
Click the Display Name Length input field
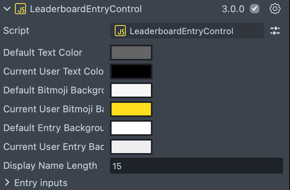196,166
